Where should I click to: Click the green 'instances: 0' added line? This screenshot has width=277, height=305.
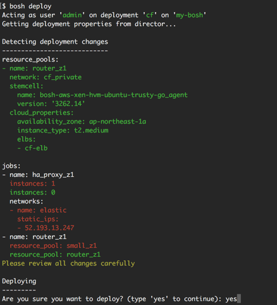coord(32,192)
